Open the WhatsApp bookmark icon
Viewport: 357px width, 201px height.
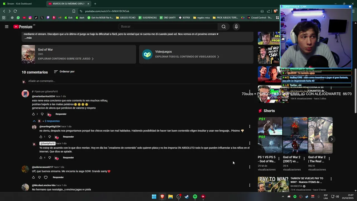[18, 18]
